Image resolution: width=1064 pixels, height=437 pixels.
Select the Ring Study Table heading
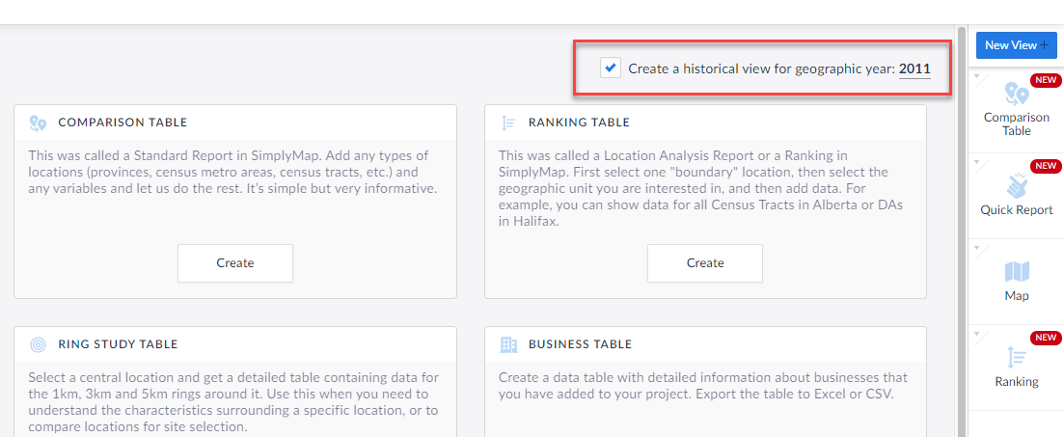(118, 344)
